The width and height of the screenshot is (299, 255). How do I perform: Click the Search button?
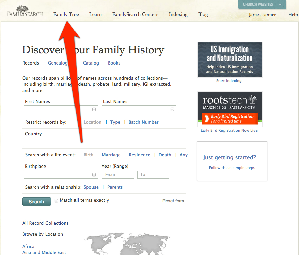pos(36,202)
